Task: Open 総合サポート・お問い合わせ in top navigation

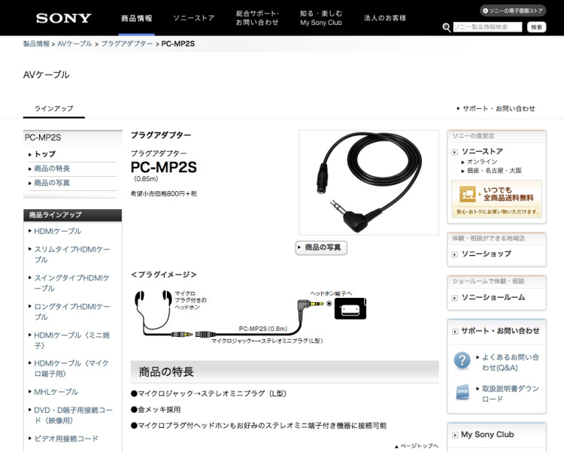Action: click(257, 18)
